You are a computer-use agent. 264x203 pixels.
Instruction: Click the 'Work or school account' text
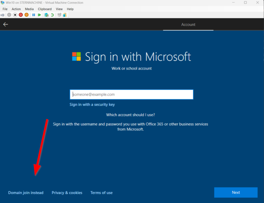[x=131, y=69]
